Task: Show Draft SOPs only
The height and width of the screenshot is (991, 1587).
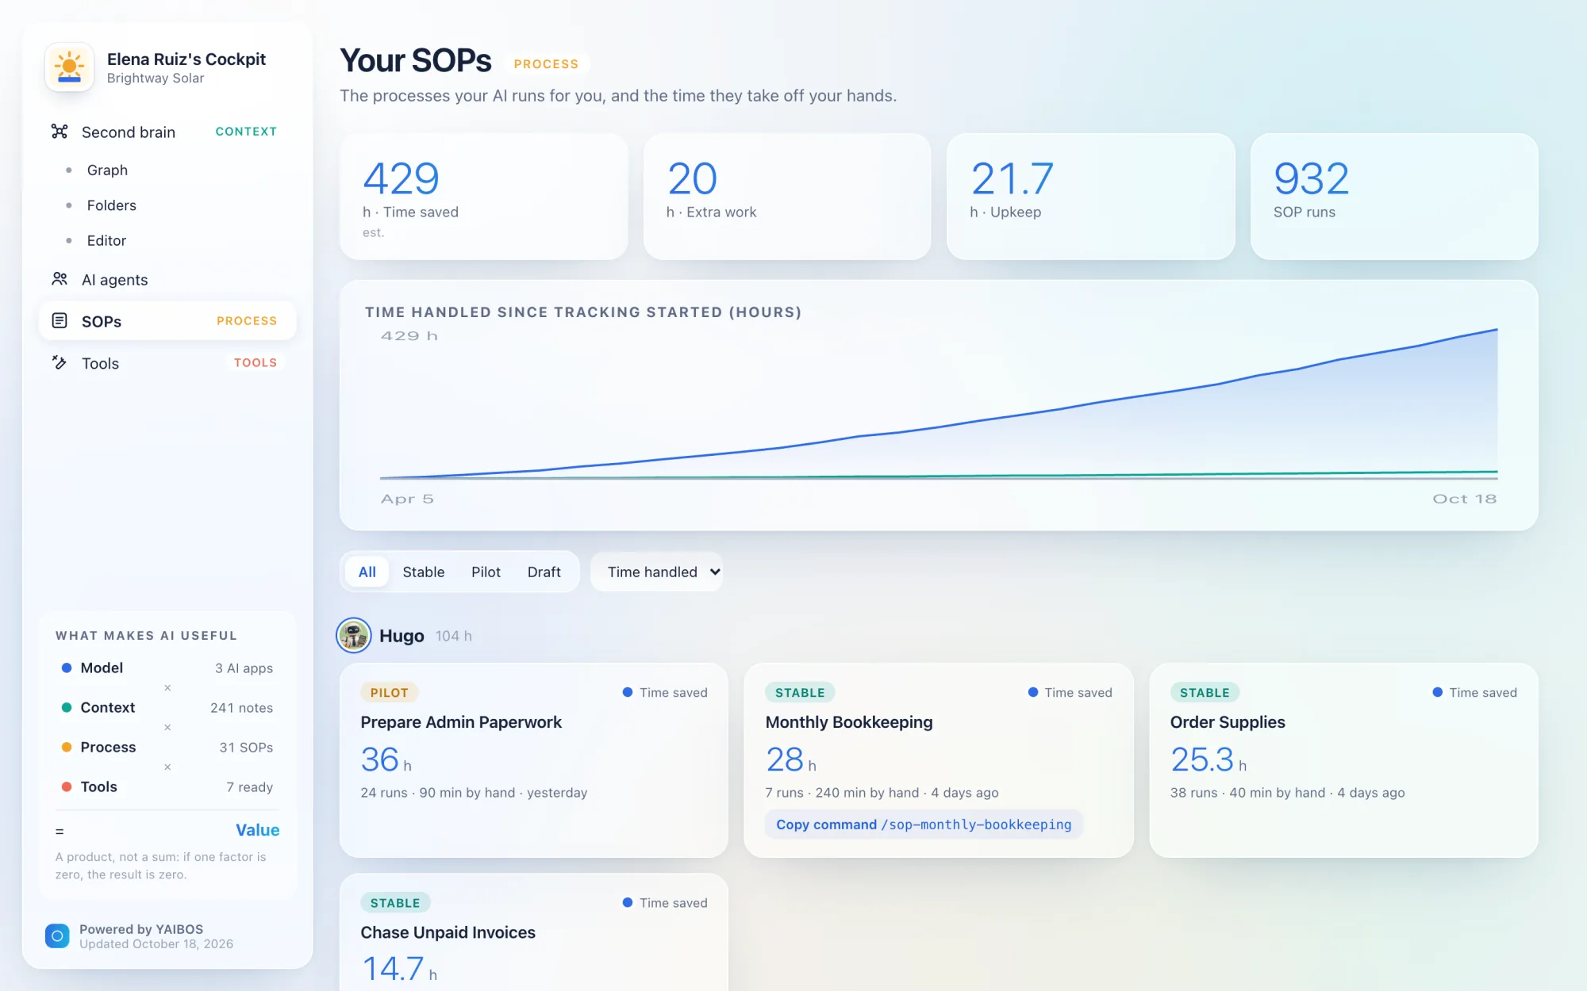Action: (544, 572)
